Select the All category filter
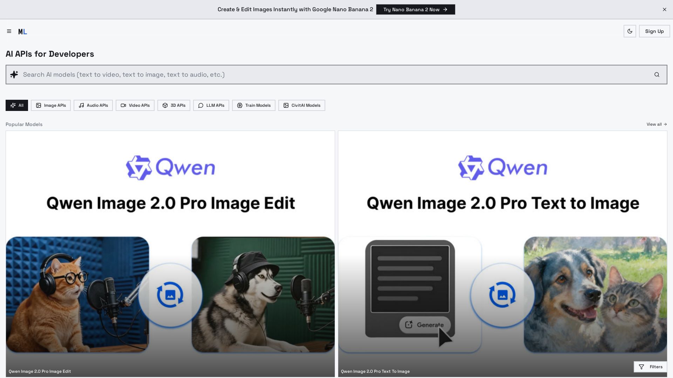 tap(17, 105)
